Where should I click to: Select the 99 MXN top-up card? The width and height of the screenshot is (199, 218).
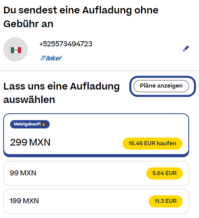pyautogui.click(x=96, y=173)
